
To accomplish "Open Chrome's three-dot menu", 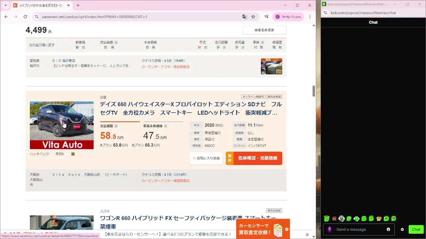I will click(x=310, y=17).
